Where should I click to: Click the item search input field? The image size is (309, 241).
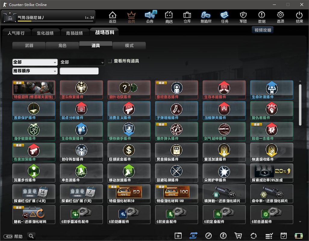coord(79,71)
